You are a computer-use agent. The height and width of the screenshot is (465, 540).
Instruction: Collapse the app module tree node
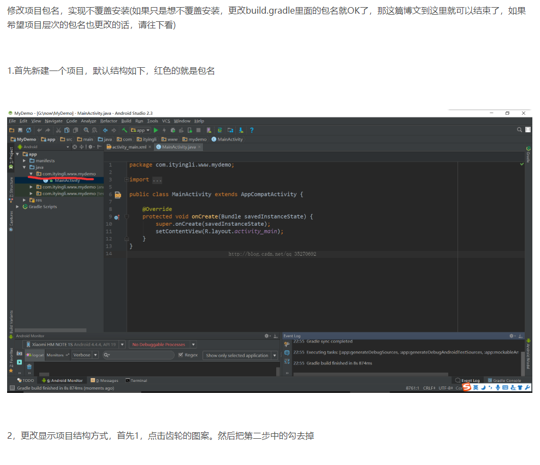point(17,154)
